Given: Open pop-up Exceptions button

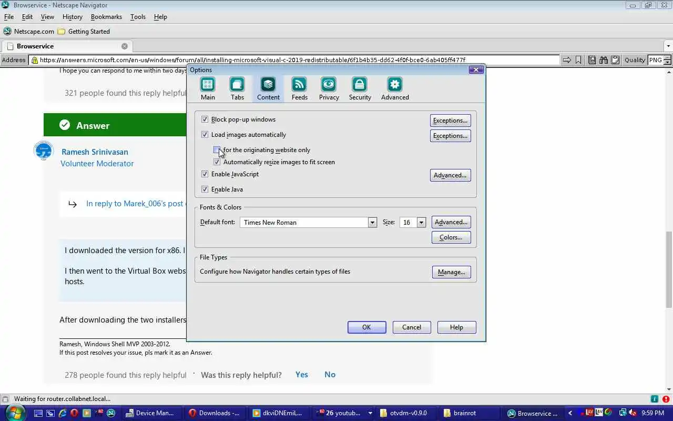Looking at the screenshot, I should pos(450,121).
